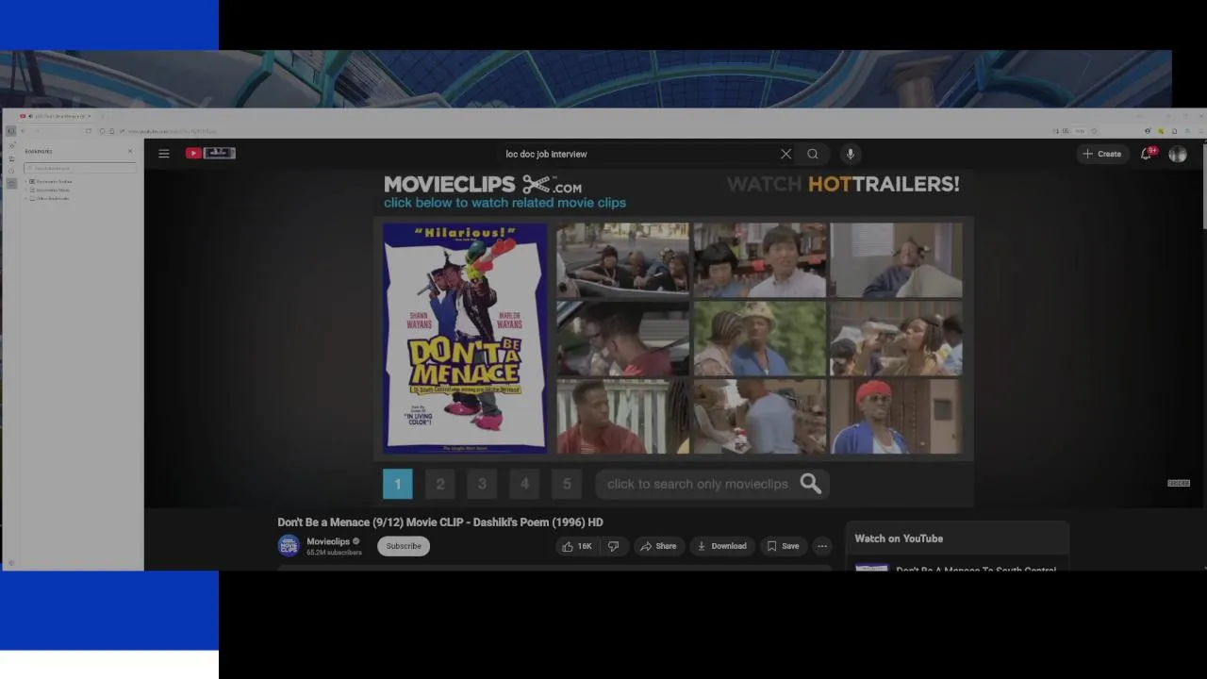Select page 4 of related clips

524,484
